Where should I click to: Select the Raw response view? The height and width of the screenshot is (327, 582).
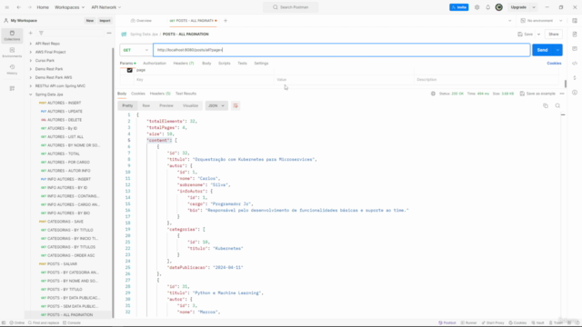pyautogui.click(x=145, y=105)
